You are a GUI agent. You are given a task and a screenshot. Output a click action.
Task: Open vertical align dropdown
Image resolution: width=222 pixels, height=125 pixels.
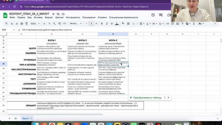148,24
